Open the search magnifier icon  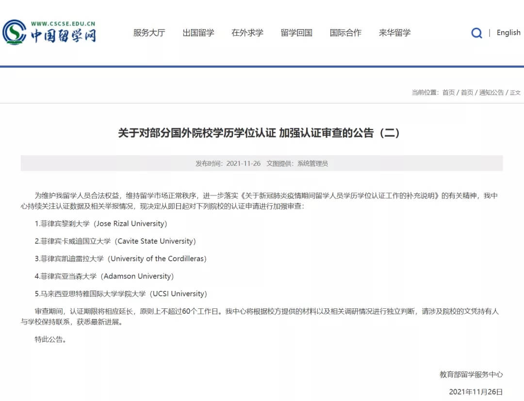click(476, 32)
